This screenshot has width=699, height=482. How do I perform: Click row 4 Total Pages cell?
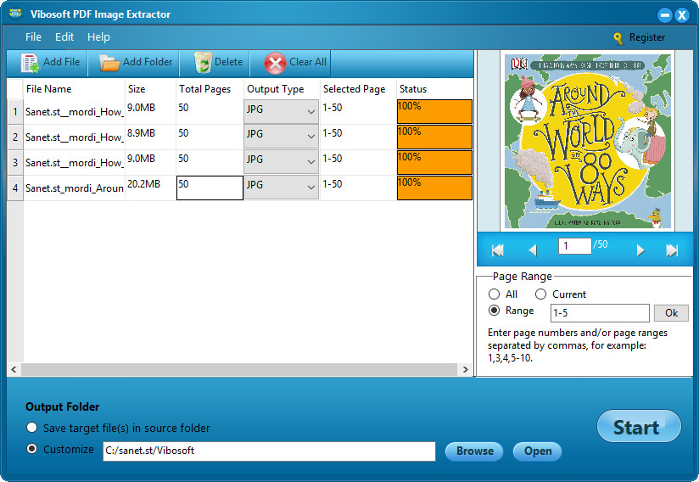pos(210,188)
